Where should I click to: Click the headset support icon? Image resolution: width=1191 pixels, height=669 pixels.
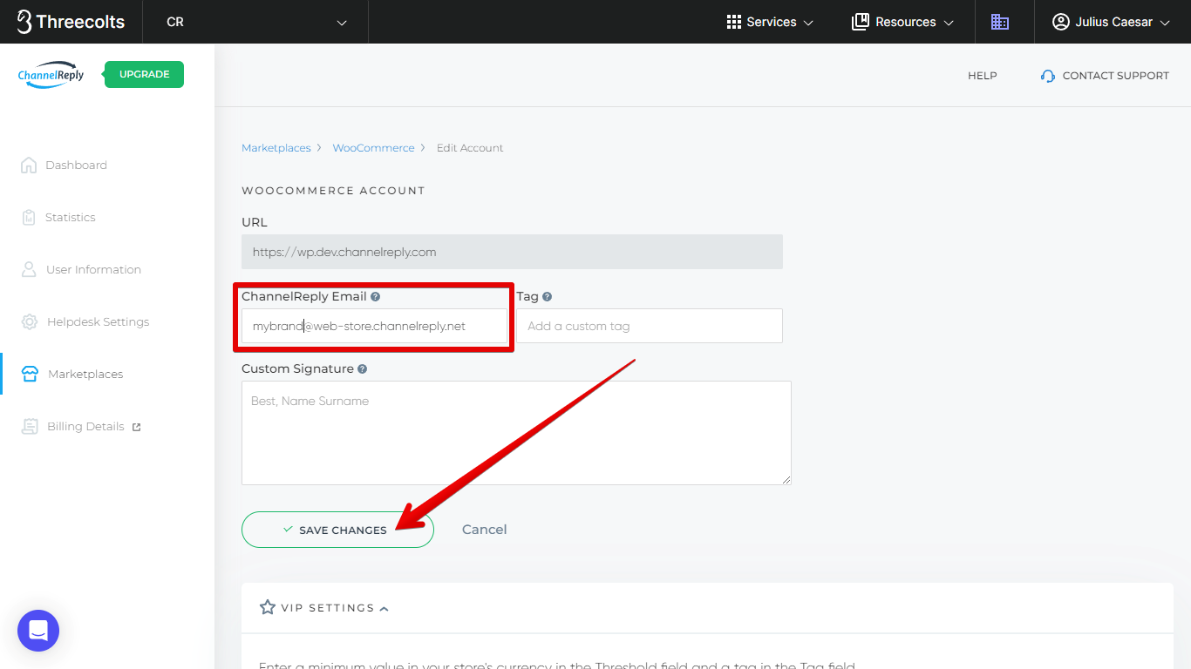(x=1048, y=76)
